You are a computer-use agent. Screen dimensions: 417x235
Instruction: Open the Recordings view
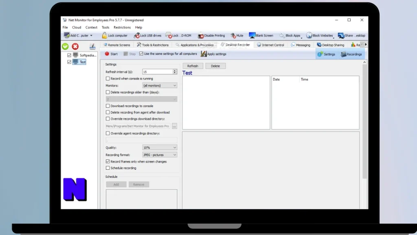[351, 54]
